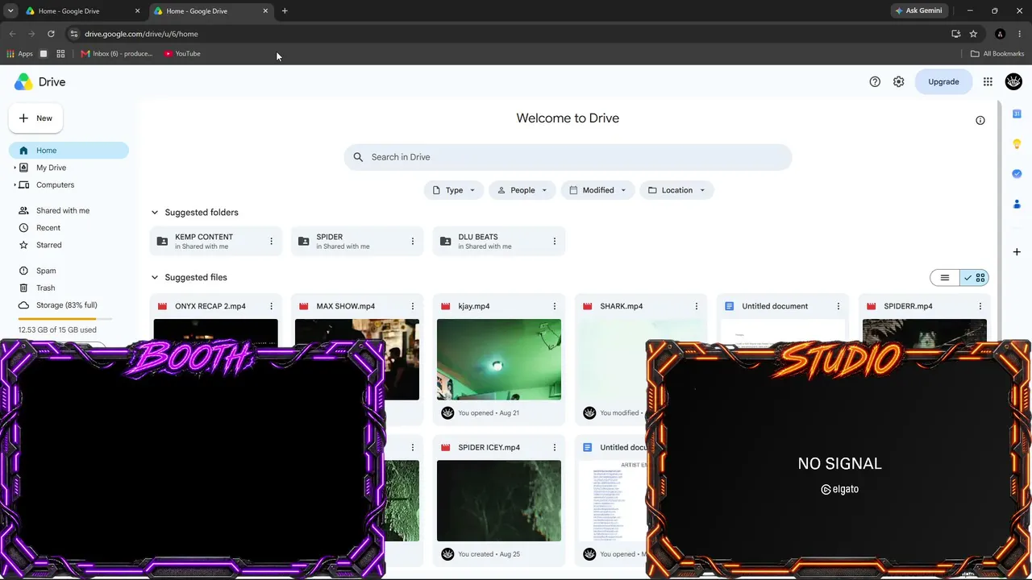Expand the Computers tree arrow
Image resolution: width=1032 pixels, height=580 pixels.
[15, 185]
